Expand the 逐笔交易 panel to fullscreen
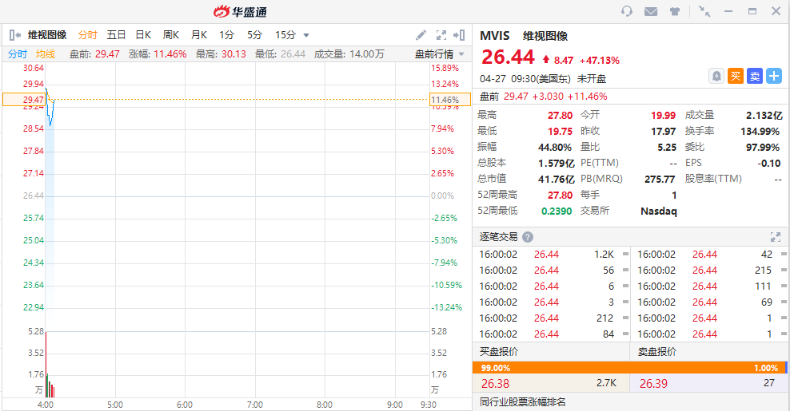This screenshot has height=411, width=790. click(775, 237)
